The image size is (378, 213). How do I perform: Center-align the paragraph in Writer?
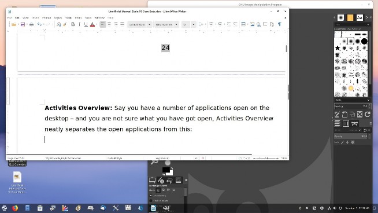pos(109,24)
